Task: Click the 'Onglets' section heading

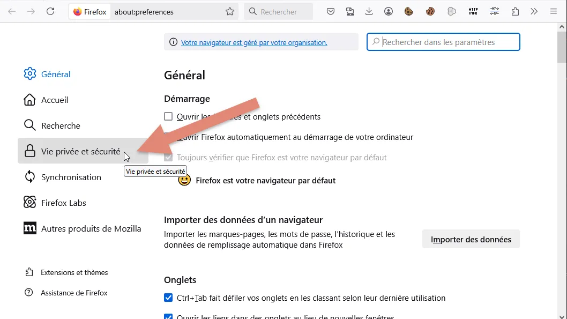Action: click(180, 279)
